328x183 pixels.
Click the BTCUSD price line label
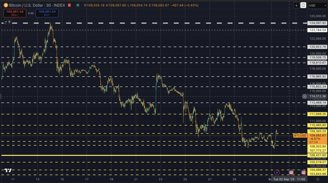[300, 136]
